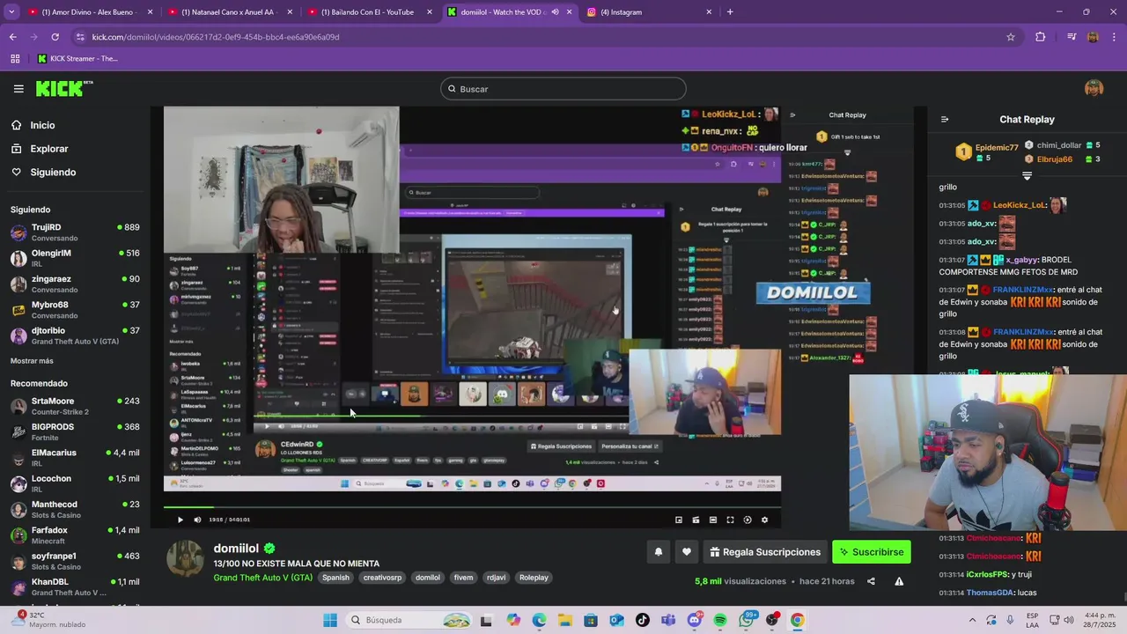Screen dimensions: 1127x634
Task: Follow domiilol with the heart button
Action: (687, 552)
